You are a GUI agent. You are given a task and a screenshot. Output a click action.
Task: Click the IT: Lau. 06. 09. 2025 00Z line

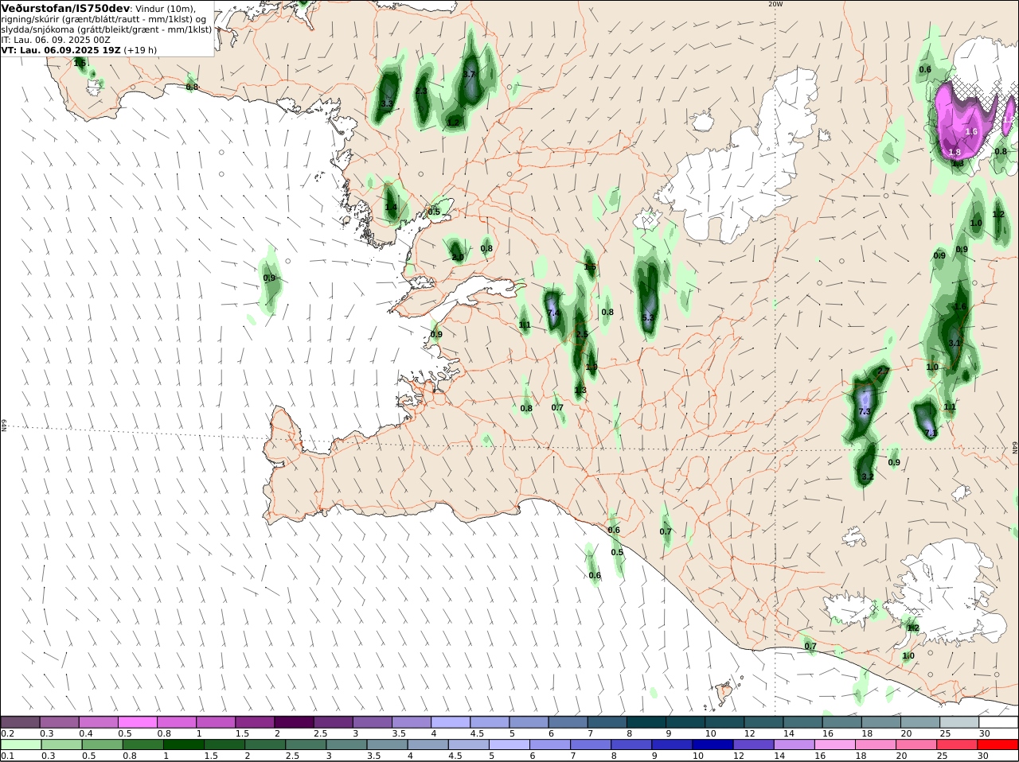[x=56, y=40]
